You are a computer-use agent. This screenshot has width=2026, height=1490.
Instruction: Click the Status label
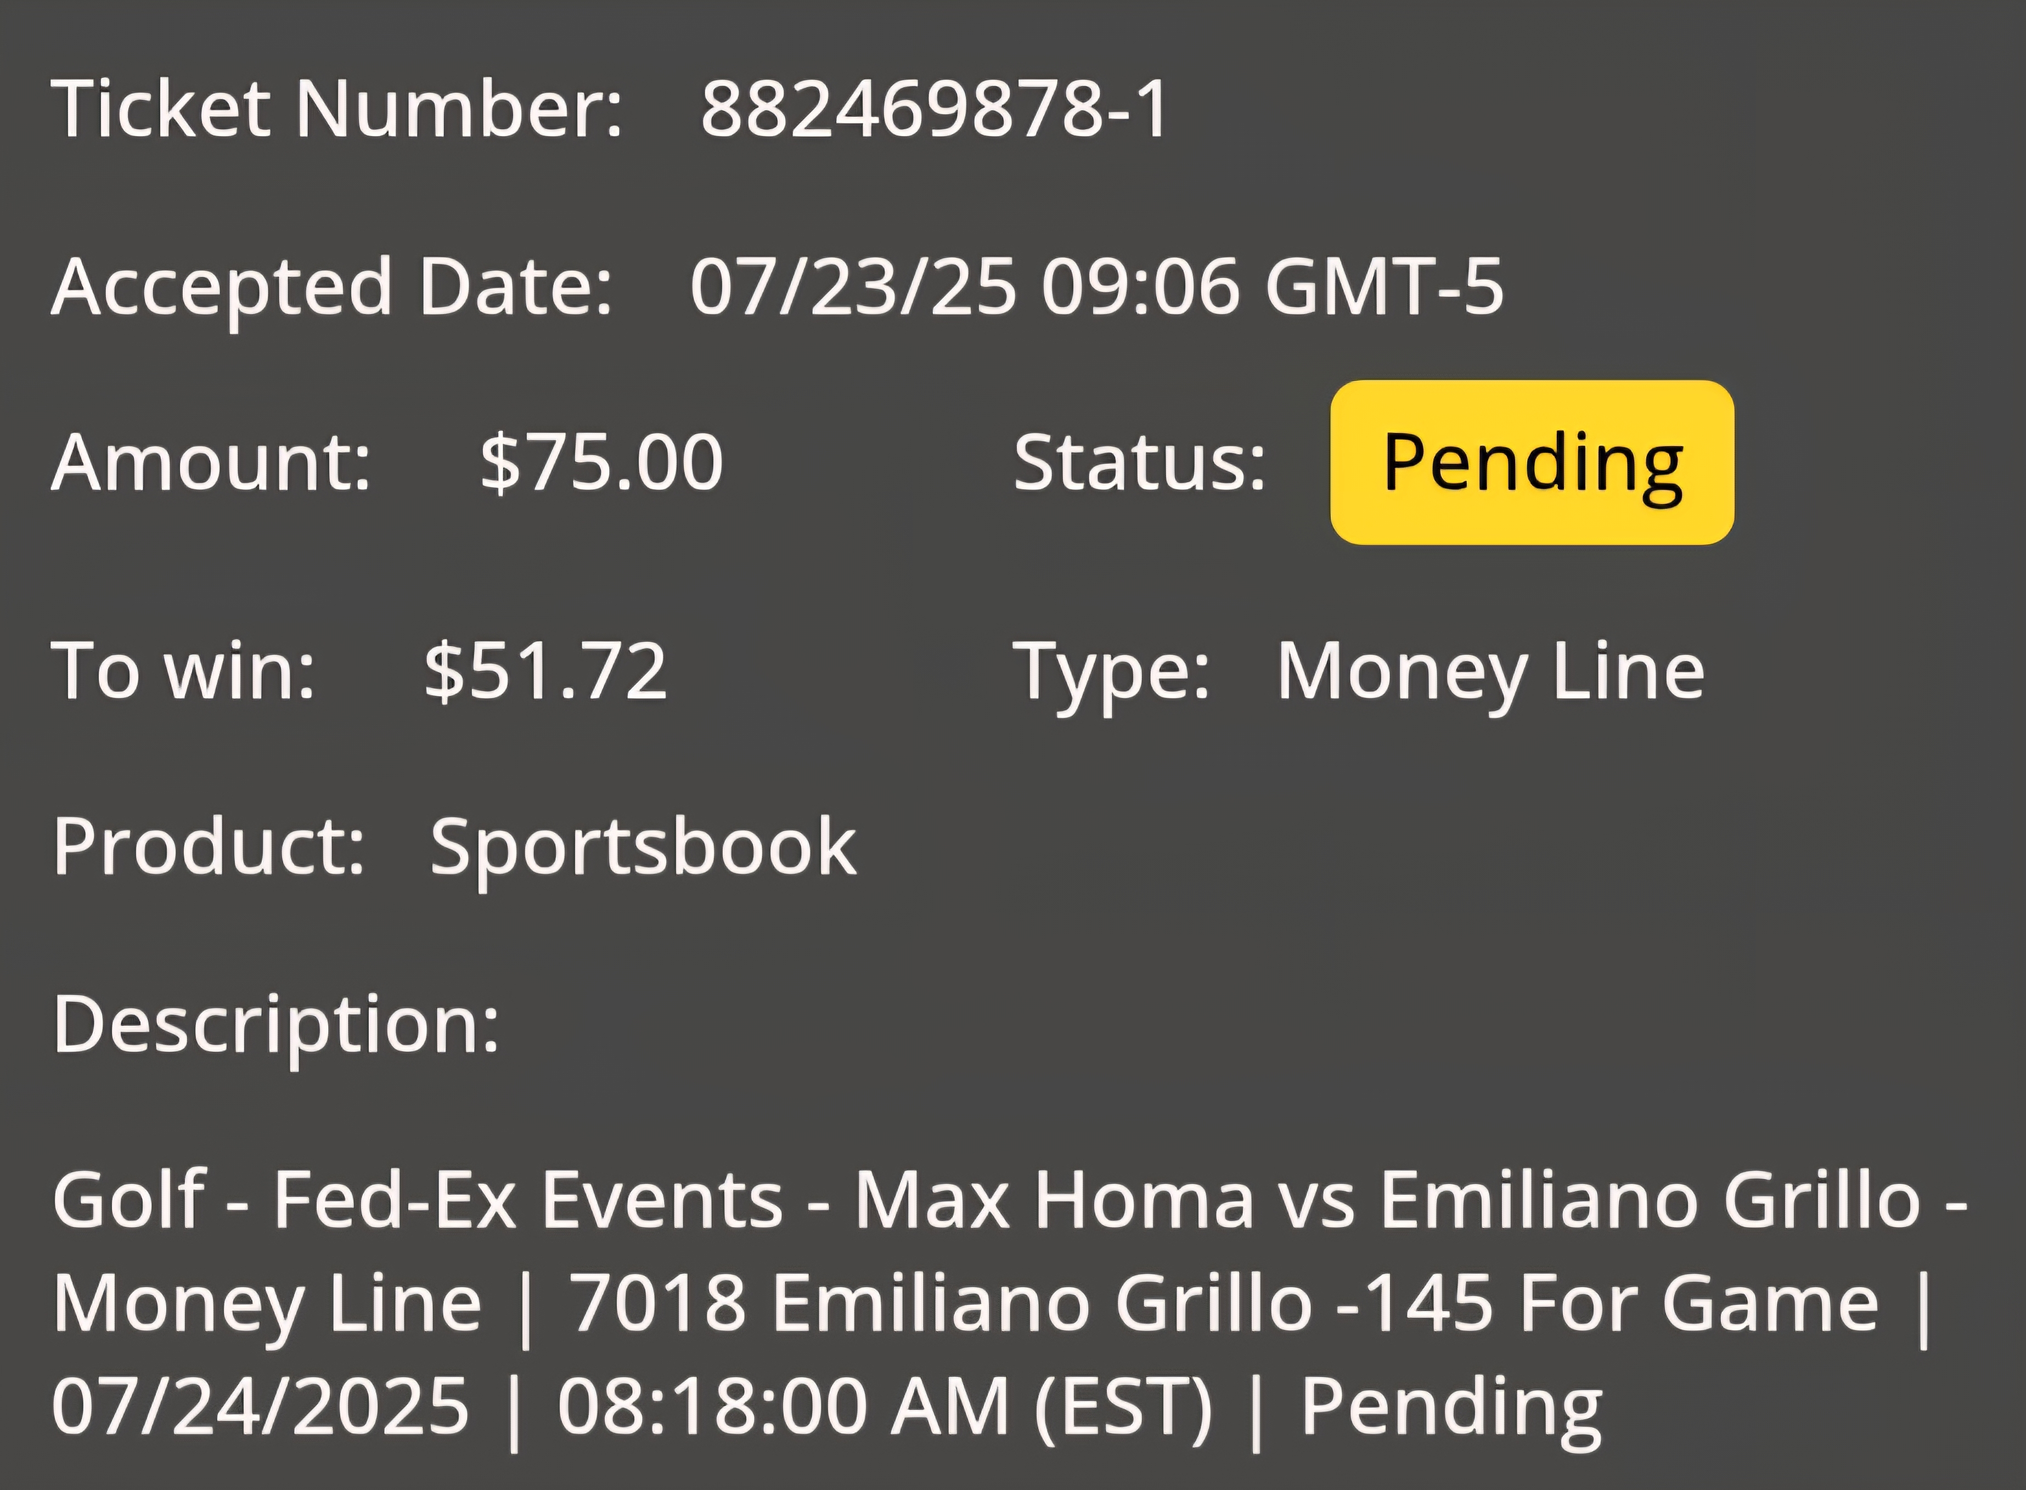(1139, 462)
